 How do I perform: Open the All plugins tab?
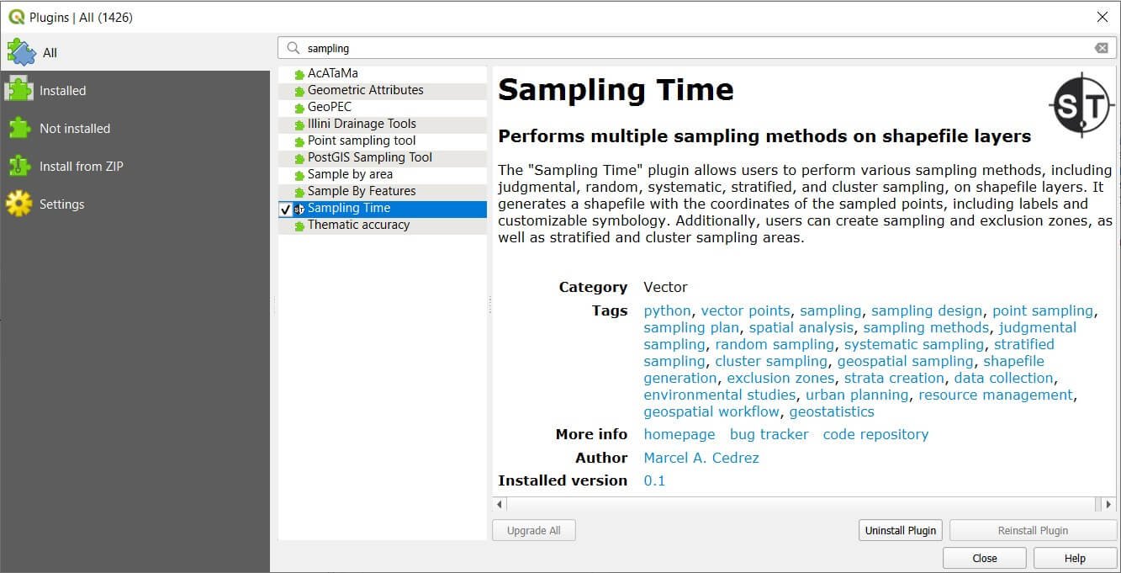click(x=135, y=52)
